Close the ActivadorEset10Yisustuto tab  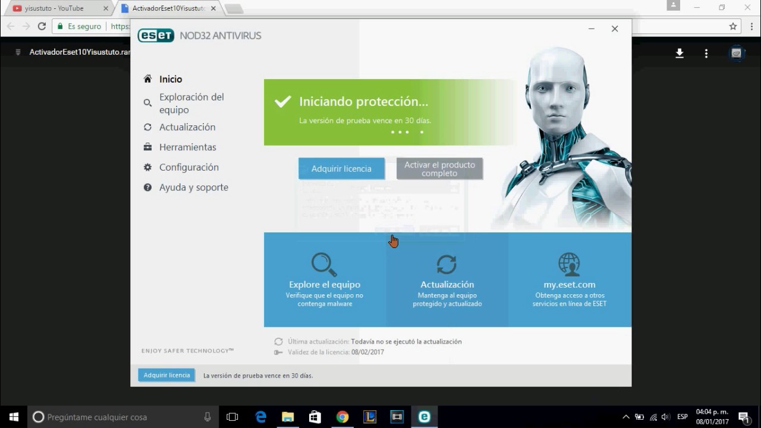[213, 8]
